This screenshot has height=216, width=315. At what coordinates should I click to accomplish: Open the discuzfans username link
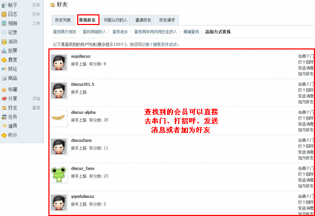click(81, 140)
